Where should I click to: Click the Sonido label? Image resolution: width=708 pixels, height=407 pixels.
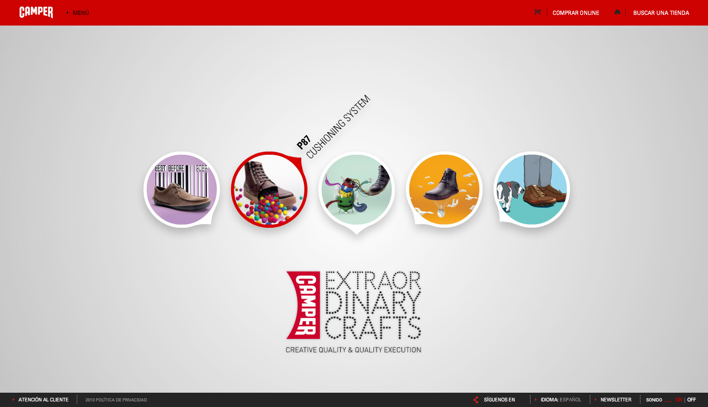tap(654, 400)
